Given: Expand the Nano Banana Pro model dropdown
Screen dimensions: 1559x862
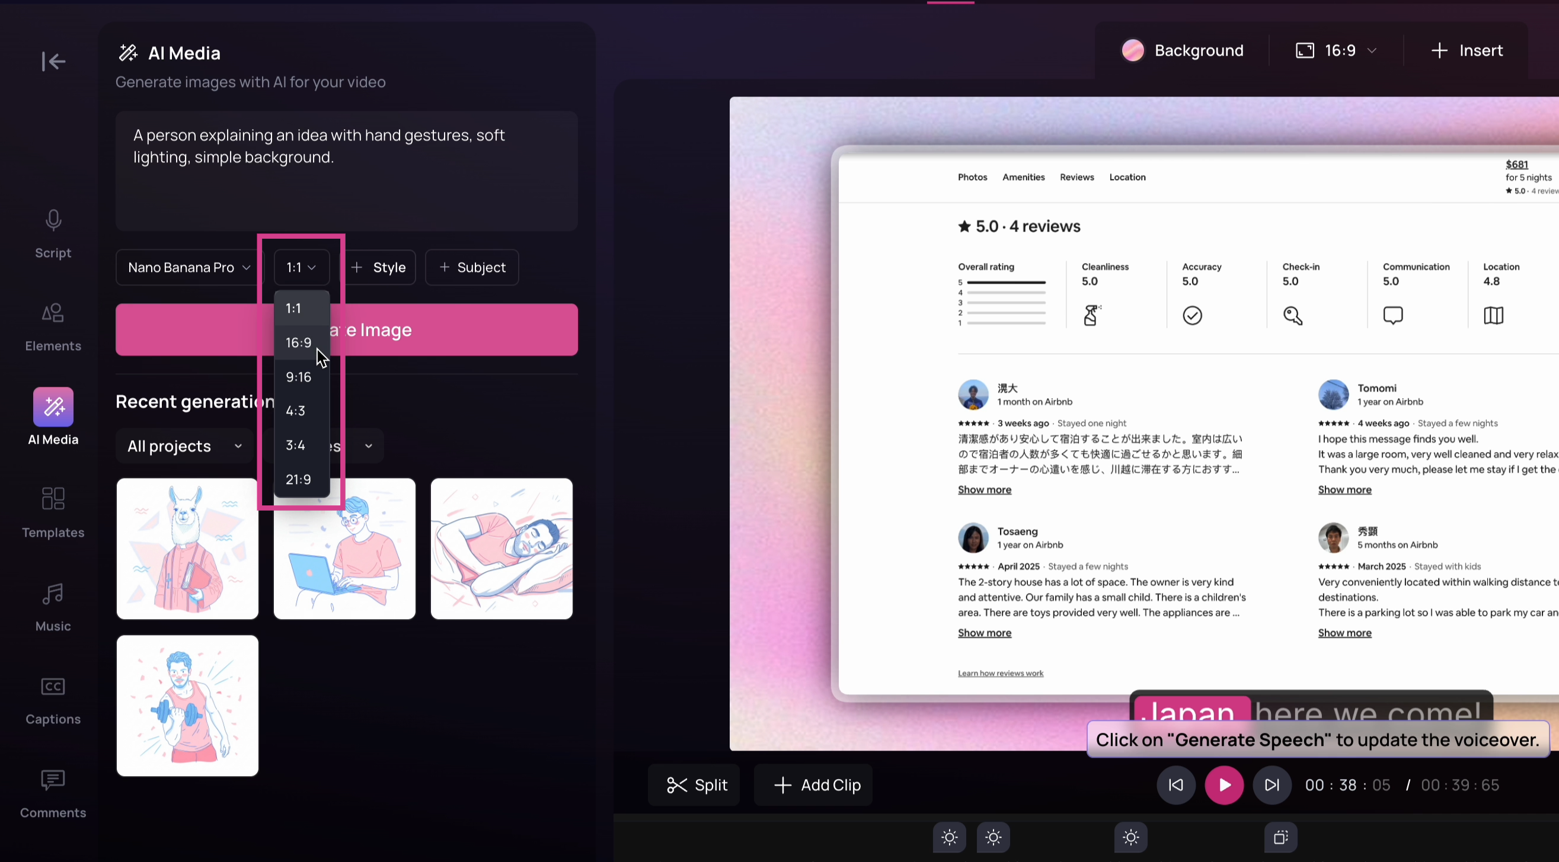Looking at the screenshot, I should coord(189,267).
